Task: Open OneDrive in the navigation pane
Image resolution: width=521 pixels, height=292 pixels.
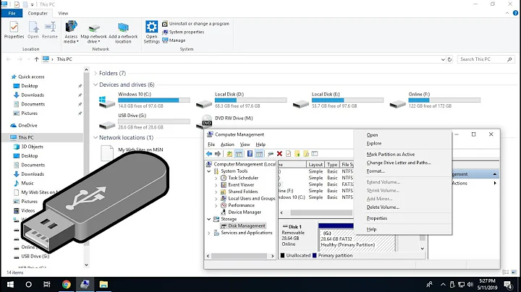Action: pos(27,126)
